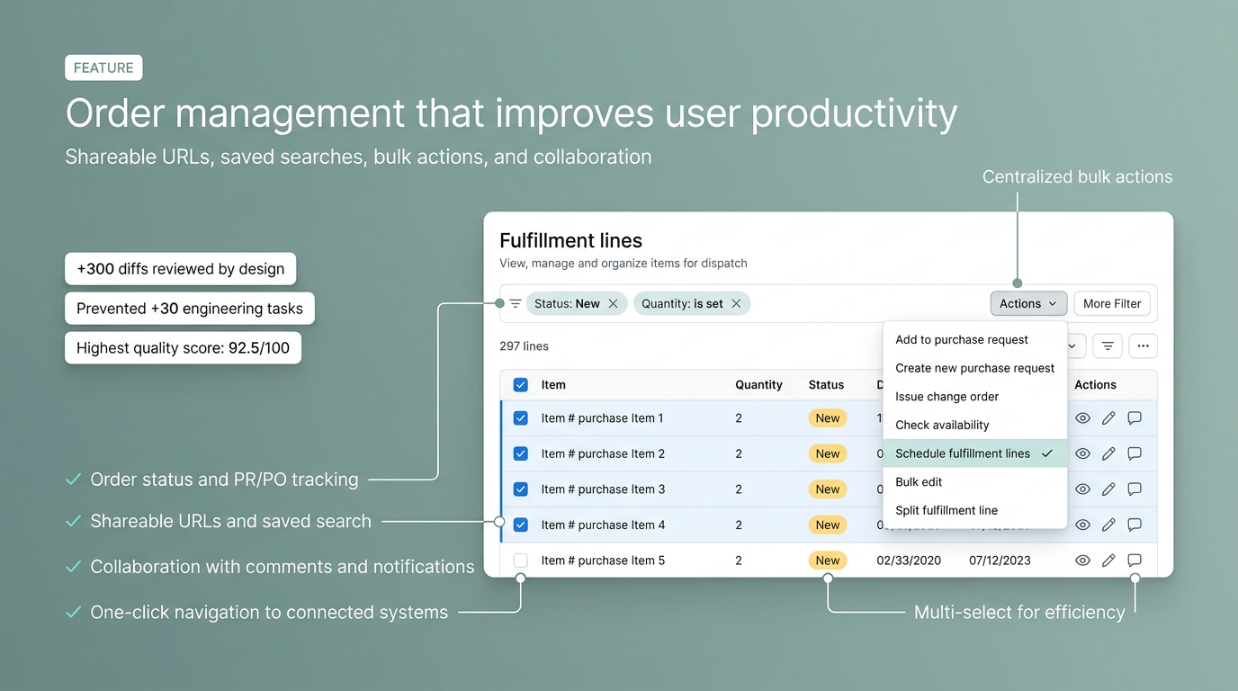Viewport: 1238px width, 691px height.
Task: Edit purchase Item 3 with pencil icon
Action: point(1108,489)
